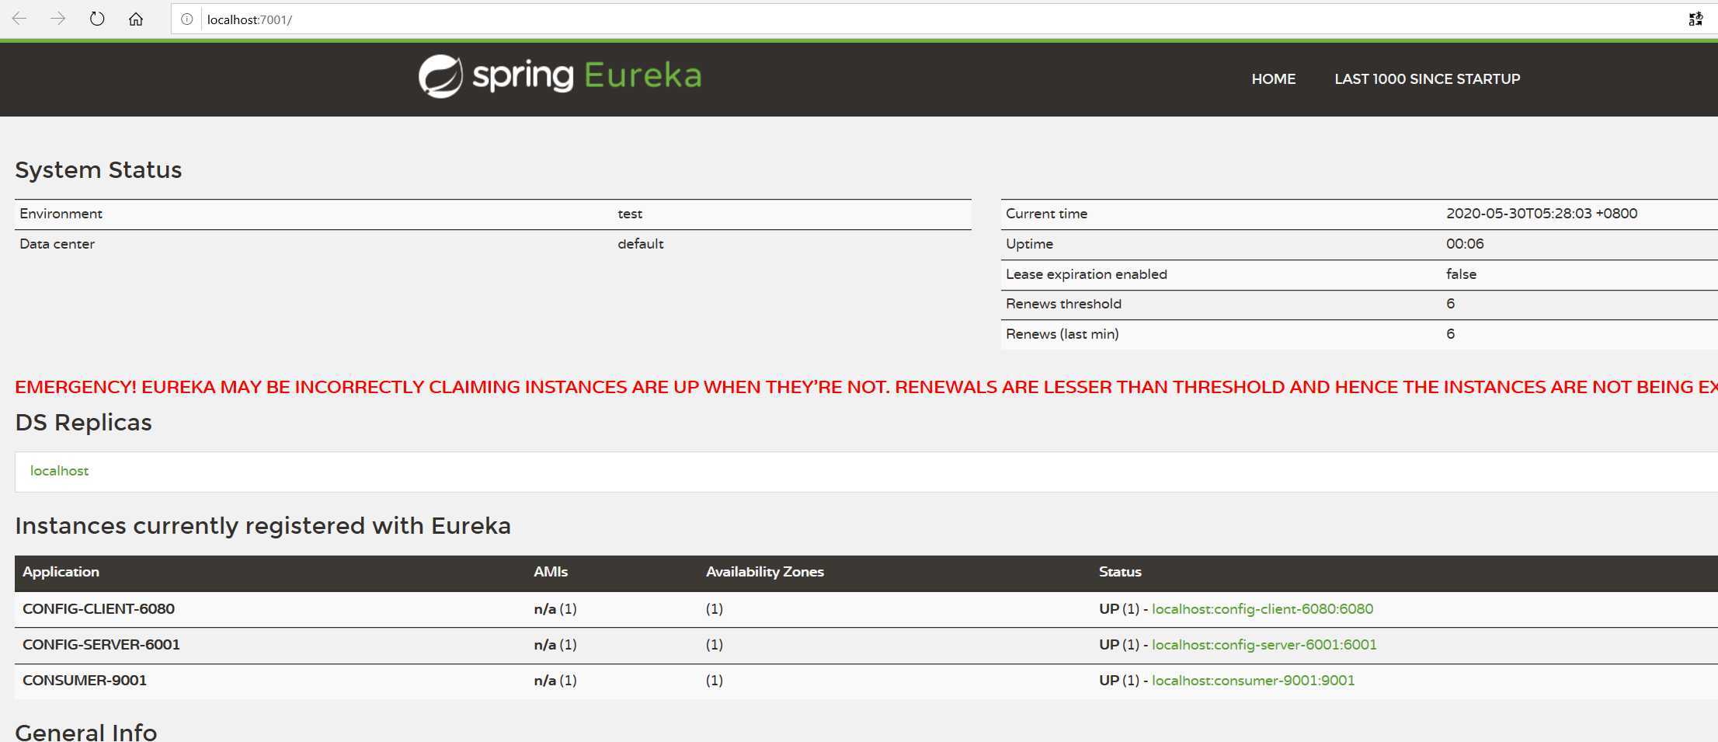Select the CONFIG-SERVER-6001 application name
This screenshot has width=1718, height=742.
[101, 645]
